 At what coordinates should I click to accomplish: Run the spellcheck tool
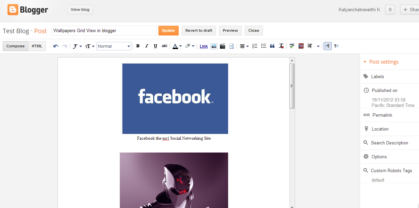click(292, 46)
